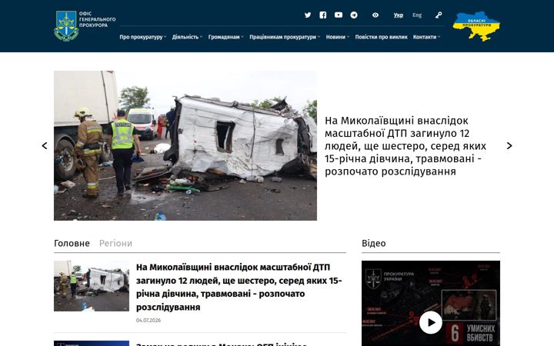Open the regional prosecutors Ukraine map
554x346 pixels.
476,26
